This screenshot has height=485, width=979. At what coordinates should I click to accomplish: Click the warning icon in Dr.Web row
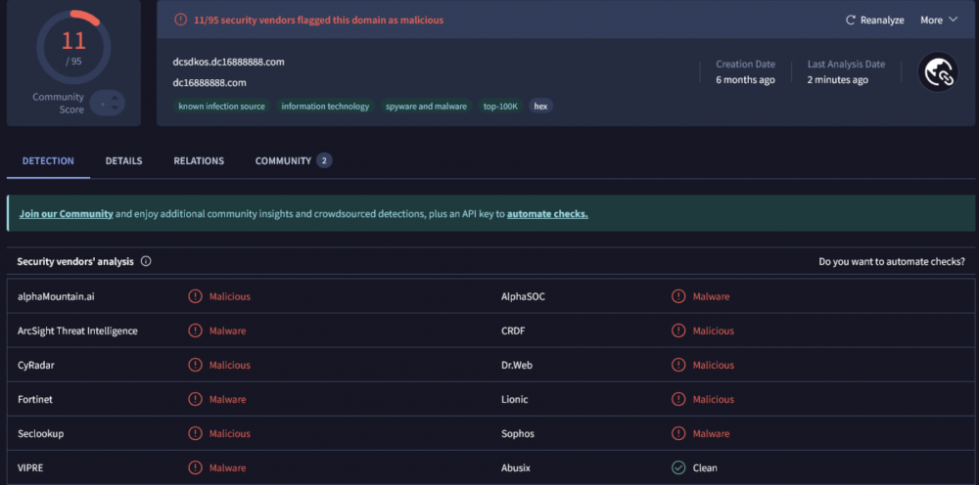pos(678,365)
